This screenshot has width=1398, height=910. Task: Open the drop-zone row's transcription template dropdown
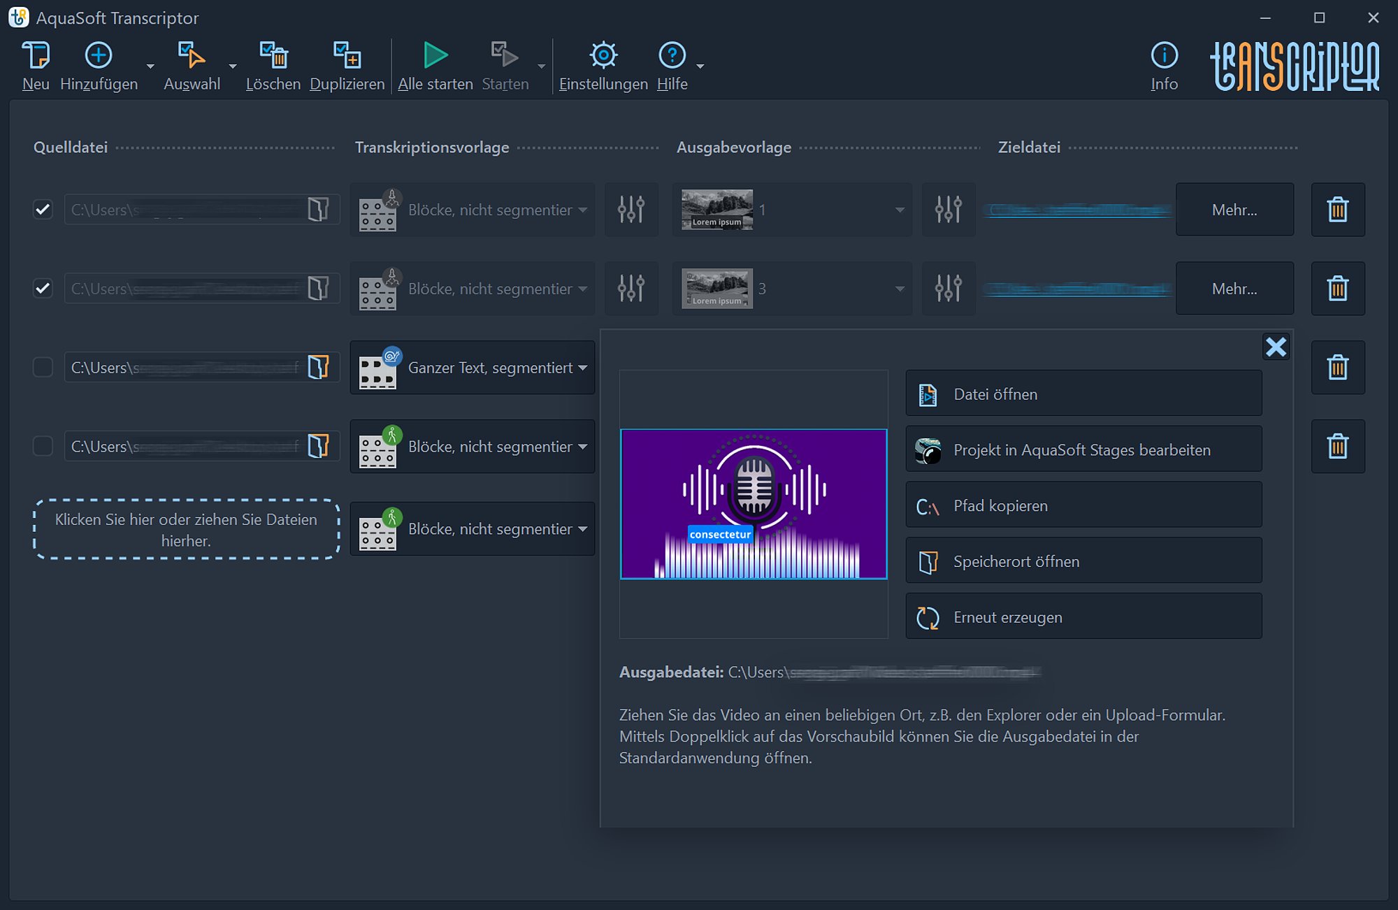473,528
